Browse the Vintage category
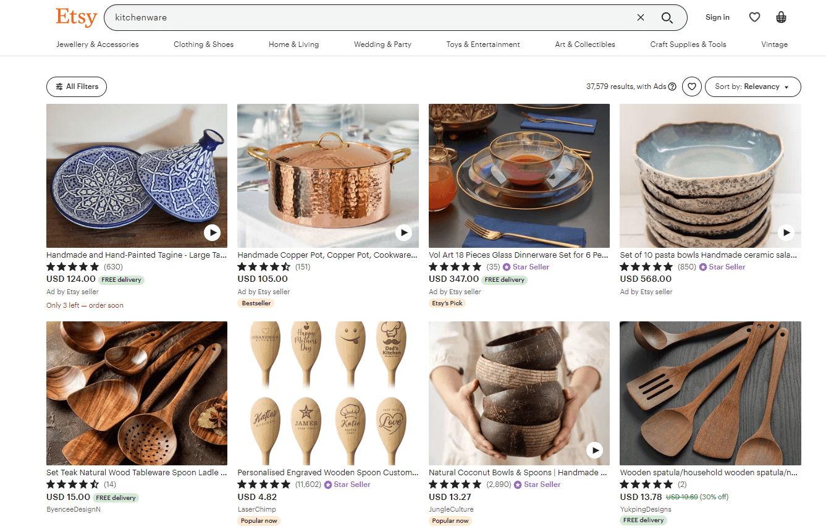 click(775, 44)
